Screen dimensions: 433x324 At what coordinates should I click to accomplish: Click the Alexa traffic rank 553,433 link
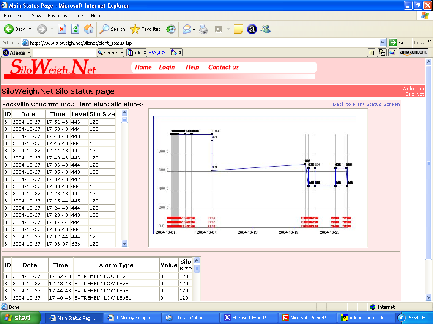tap(157, 53)
